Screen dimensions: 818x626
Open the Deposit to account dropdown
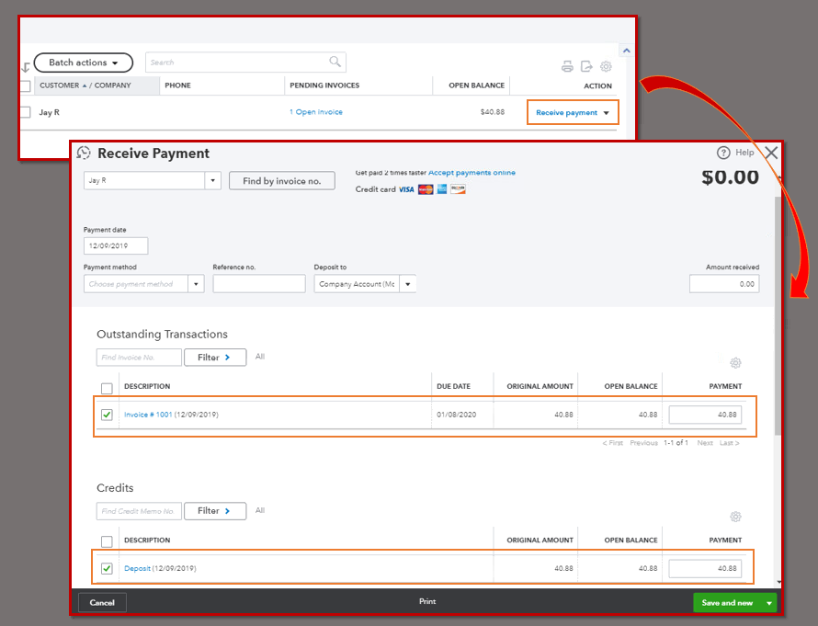[x=408, y=284]
